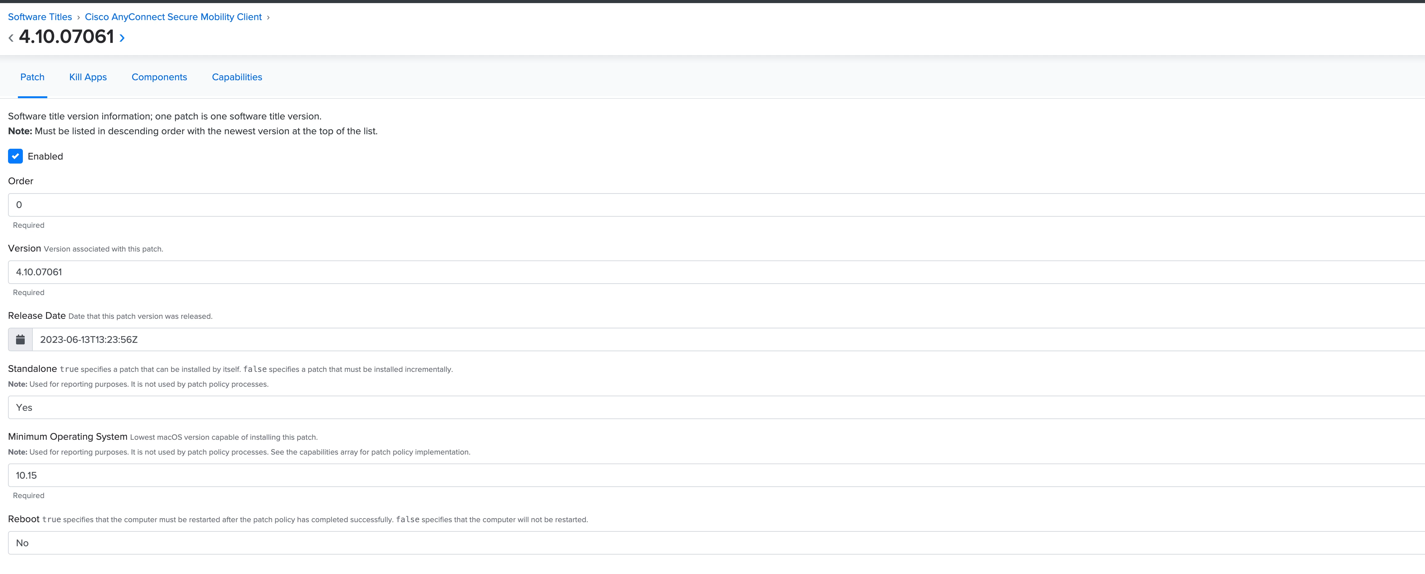Navigate to Software Titles breadcrumb

click(40, 17)
